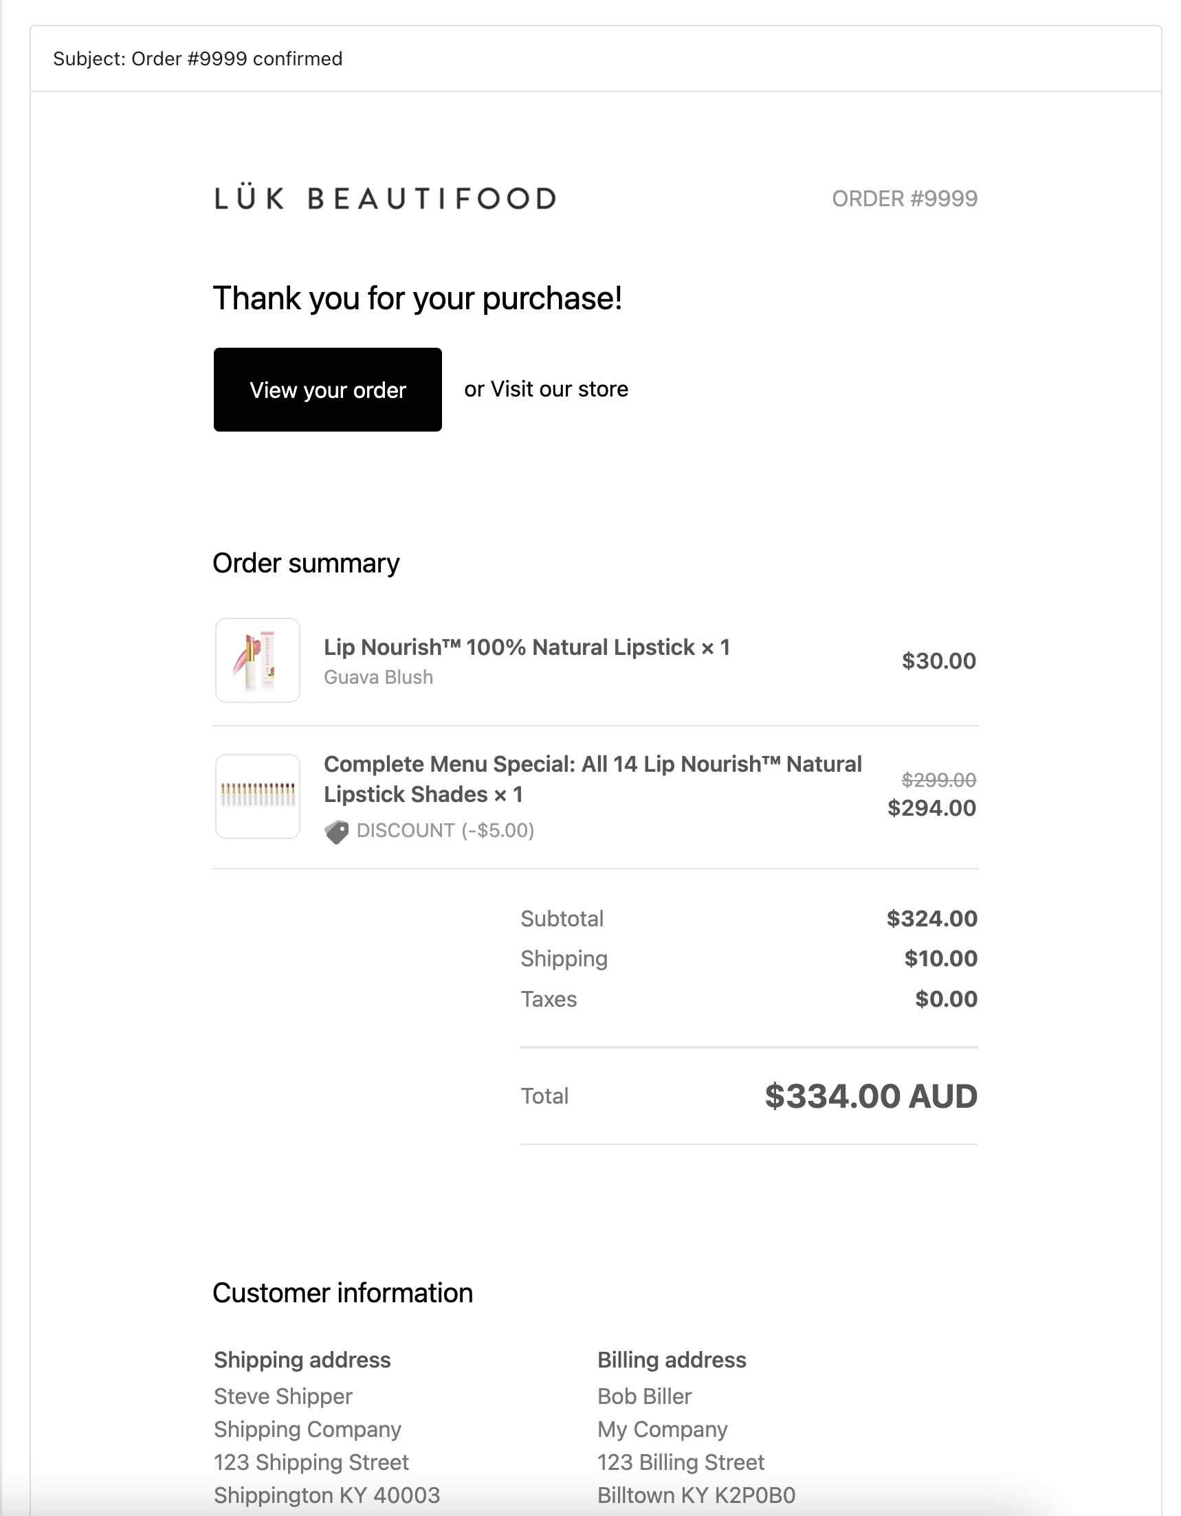Open the Visit our store link
Screen dimensions: 1181x1516
point(560,390)
